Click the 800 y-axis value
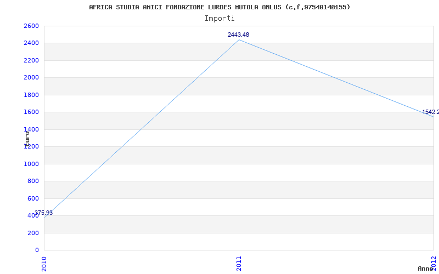439x274 pixels. (33, 181)
